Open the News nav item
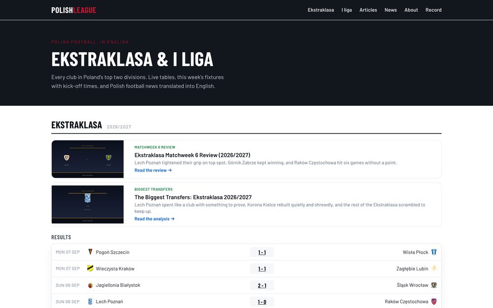The height and width of the screenshot is (308, 493). [390, 10]
